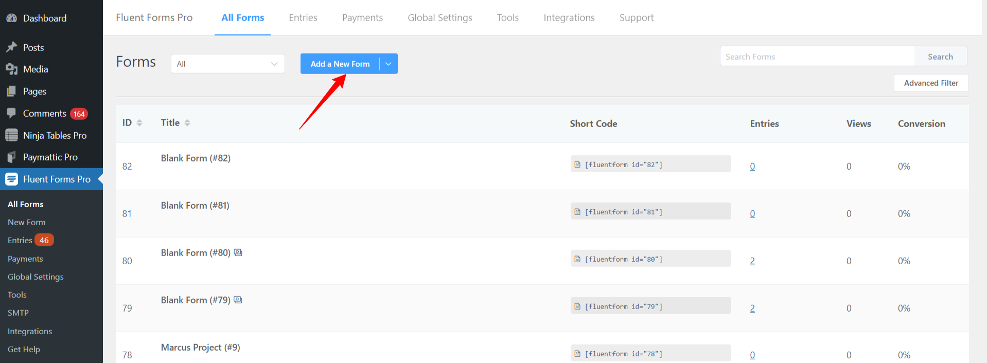Open the Support top tab
987x363 pixels.
coord(637,17)
